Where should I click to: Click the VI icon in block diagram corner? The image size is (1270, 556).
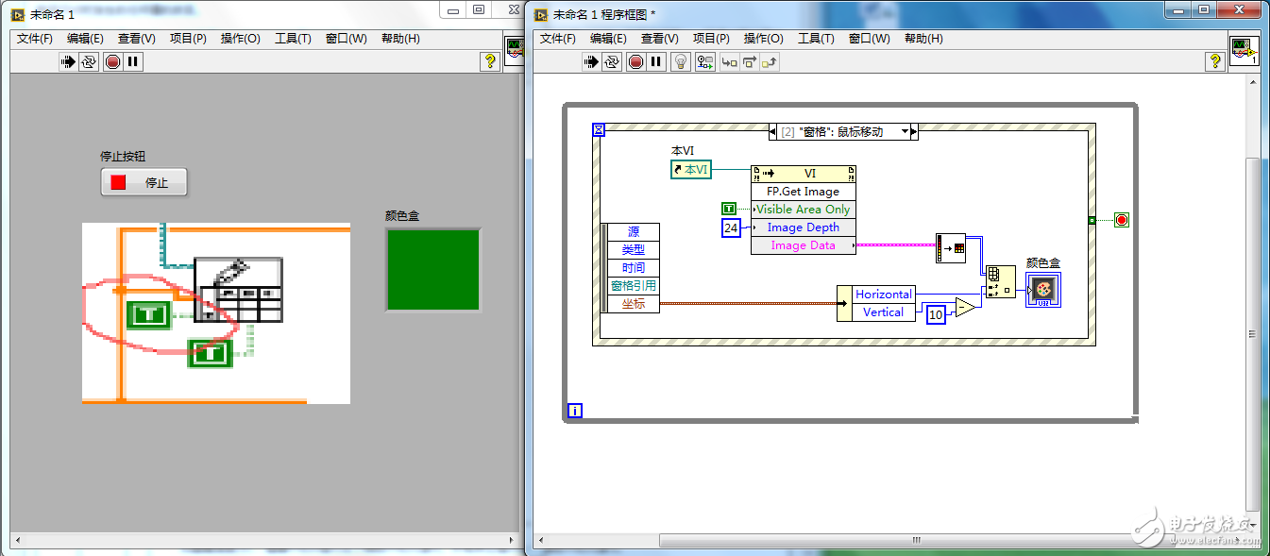1244,51
